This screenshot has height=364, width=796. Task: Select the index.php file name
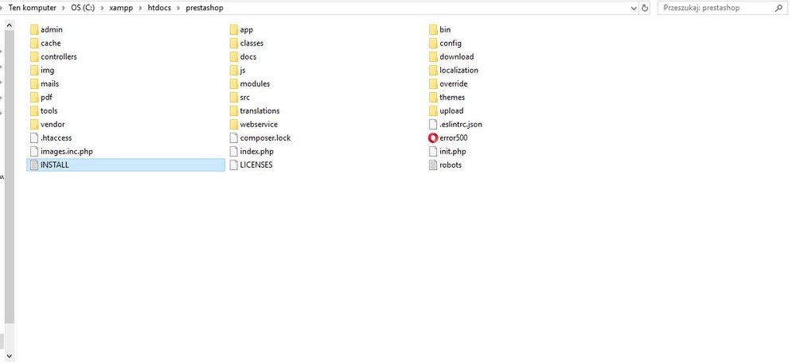point(257,151)
